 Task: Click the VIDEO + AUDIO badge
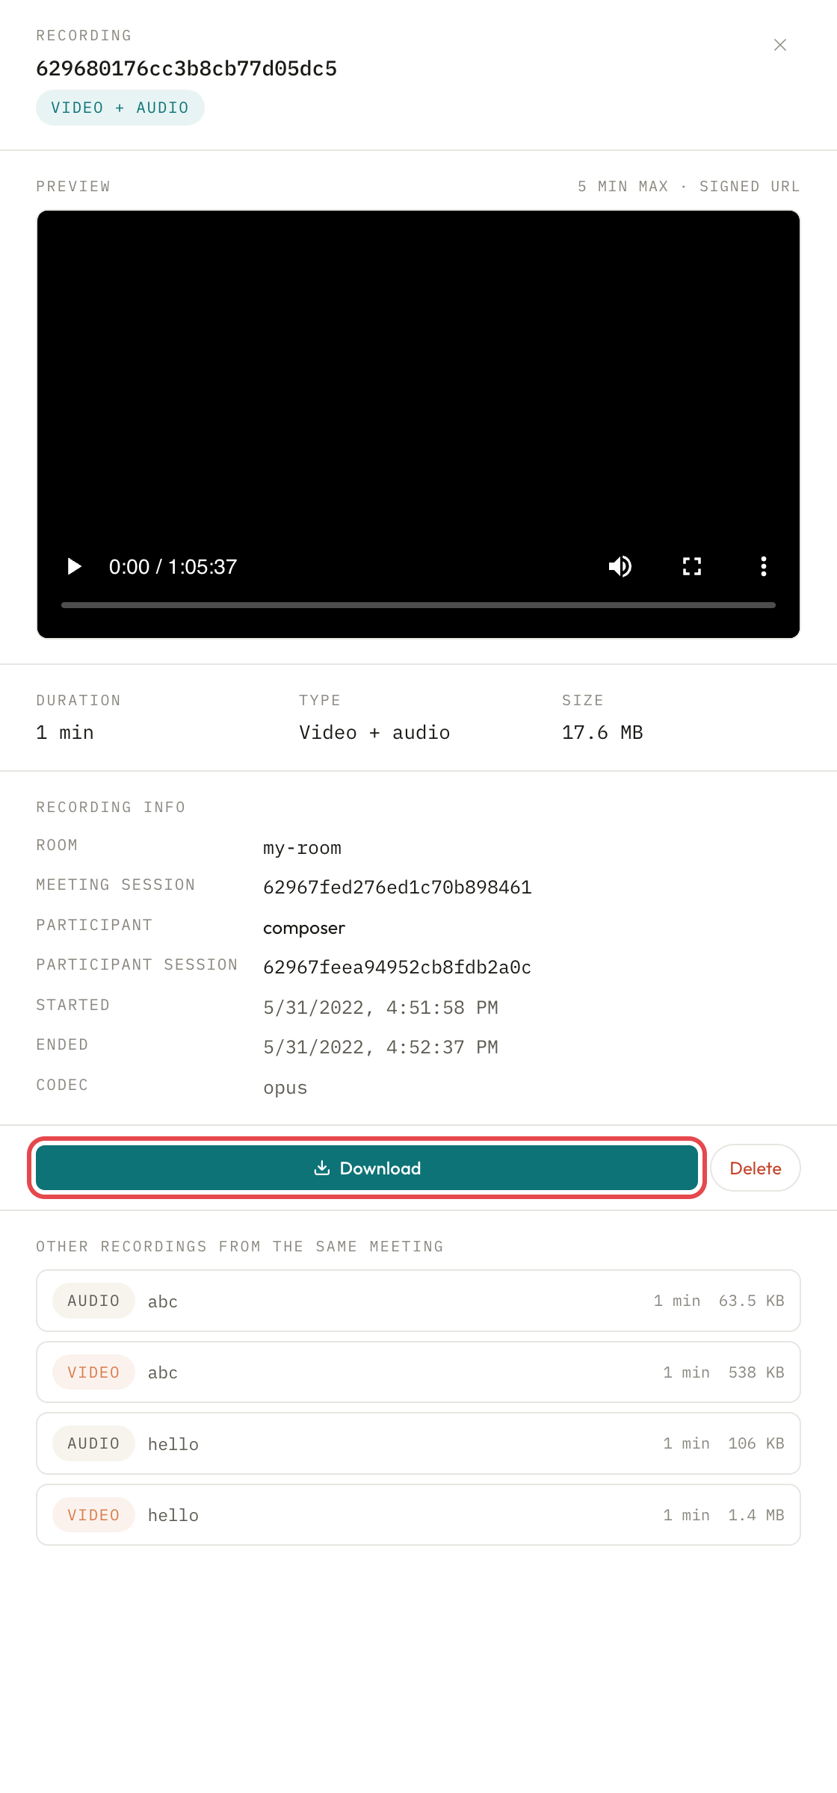tap(120, 108)
